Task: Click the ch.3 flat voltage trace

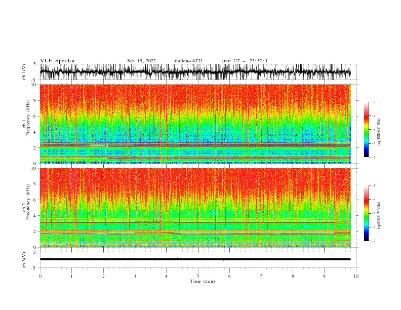Action: (195, 259)
